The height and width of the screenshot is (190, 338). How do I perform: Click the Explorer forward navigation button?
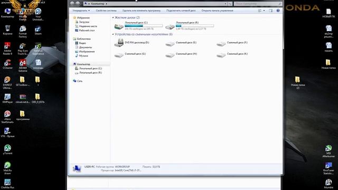pos(78,4)
